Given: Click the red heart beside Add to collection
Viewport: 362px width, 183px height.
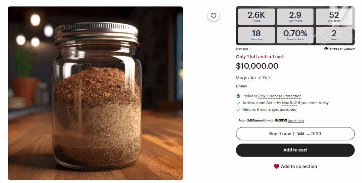Looking at the screenshot, I should pos(276,166).
